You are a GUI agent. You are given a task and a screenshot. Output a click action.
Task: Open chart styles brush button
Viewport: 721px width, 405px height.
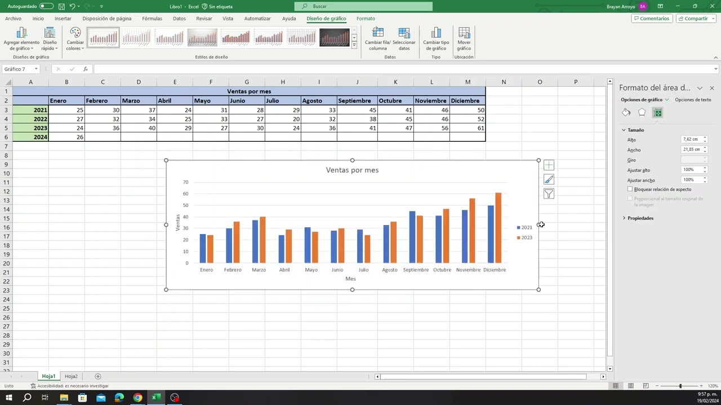(x=549, y=179)
